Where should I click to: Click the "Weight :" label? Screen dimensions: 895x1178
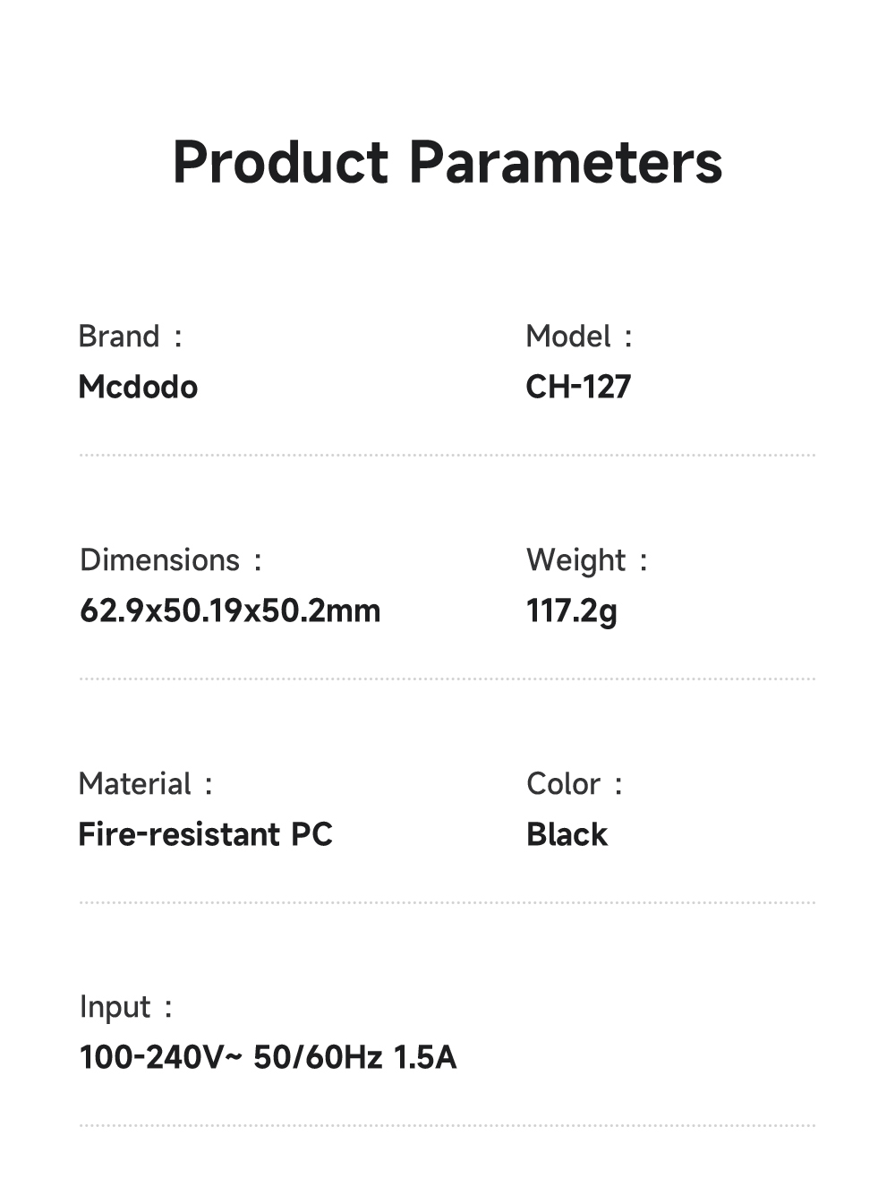tap(586, 560)
